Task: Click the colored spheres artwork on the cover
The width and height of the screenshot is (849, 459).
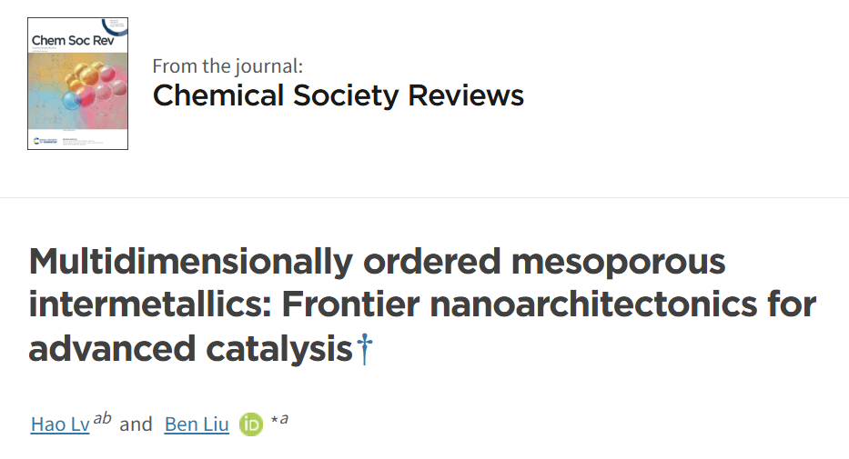Action: [96, 85]
